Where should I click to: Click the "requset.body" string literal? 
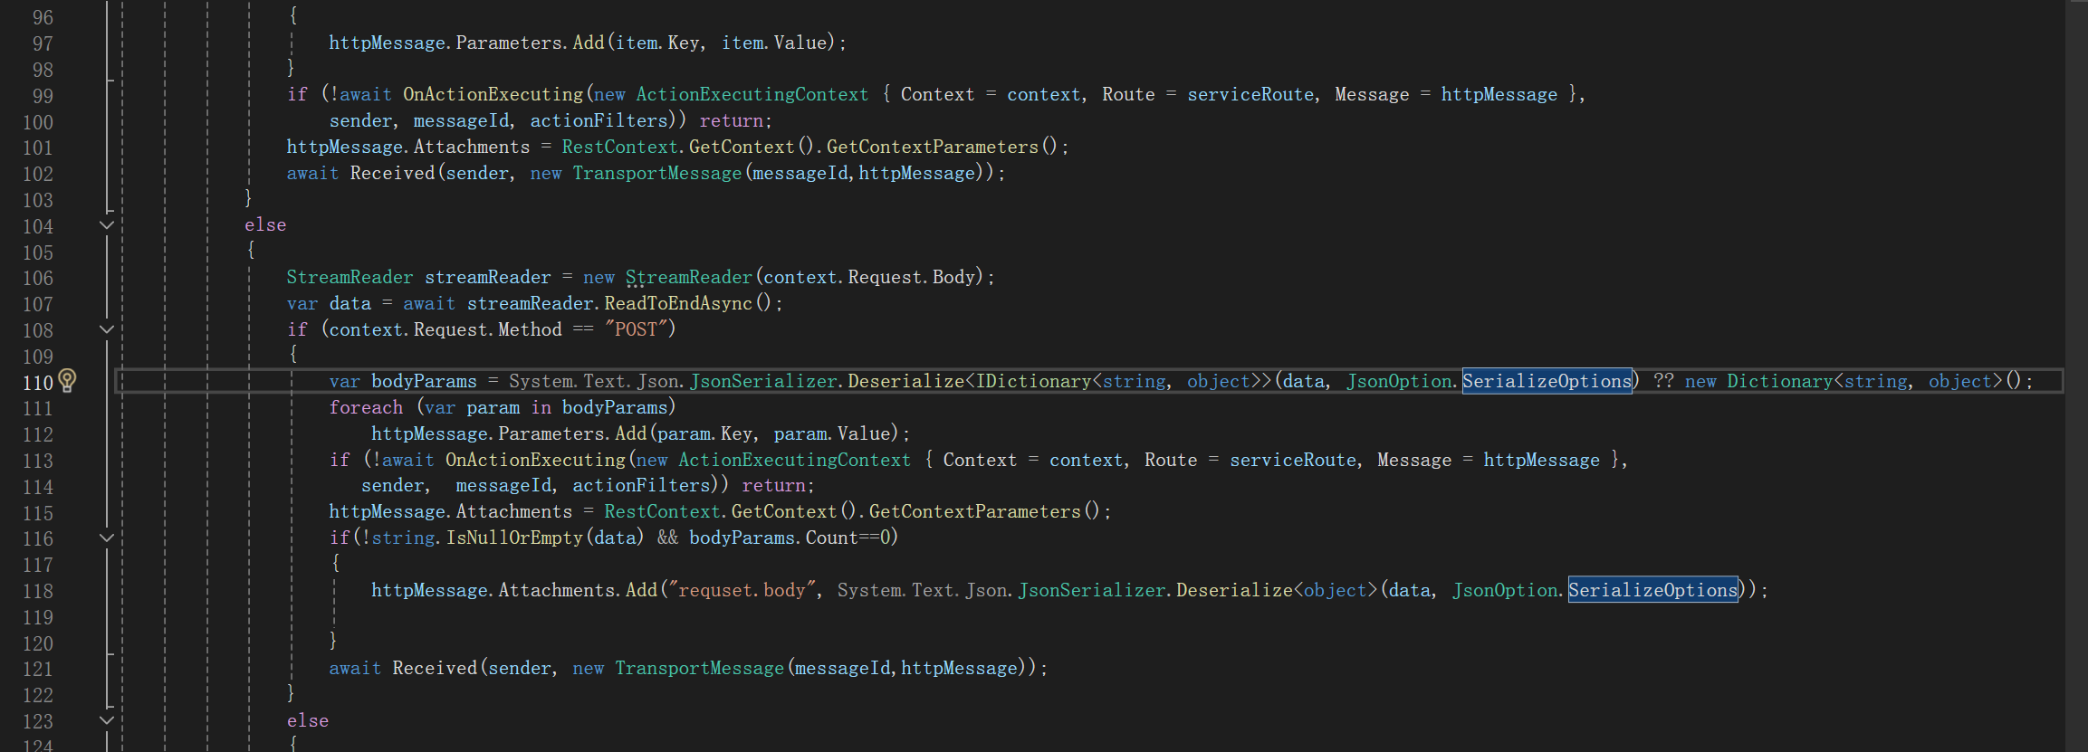pos(742,591)
